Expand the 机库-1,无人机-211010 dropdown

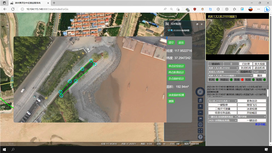[x=223, y=68]
